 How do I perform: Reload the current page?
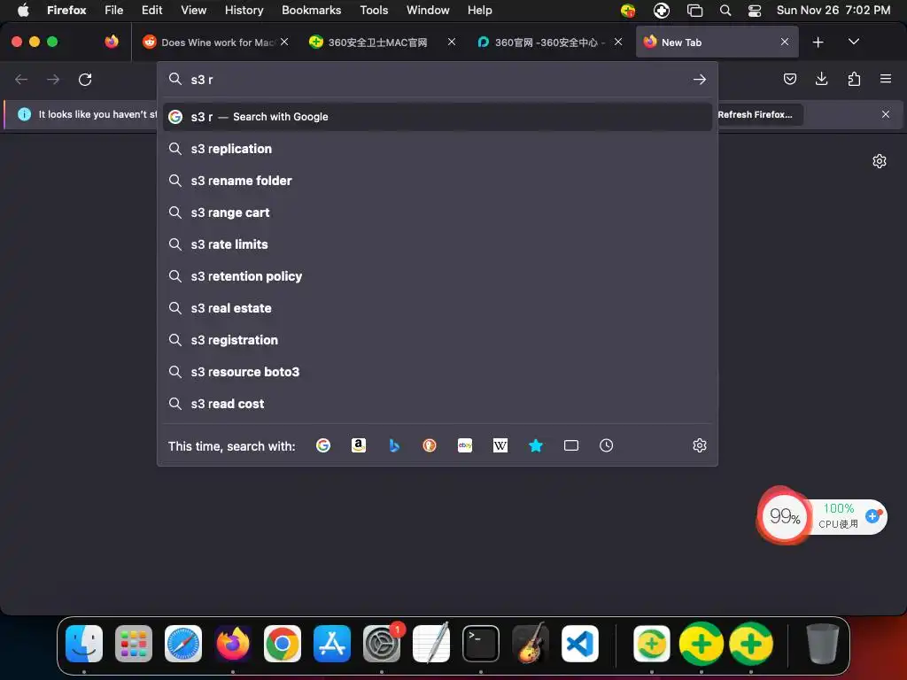pos(85,79)
